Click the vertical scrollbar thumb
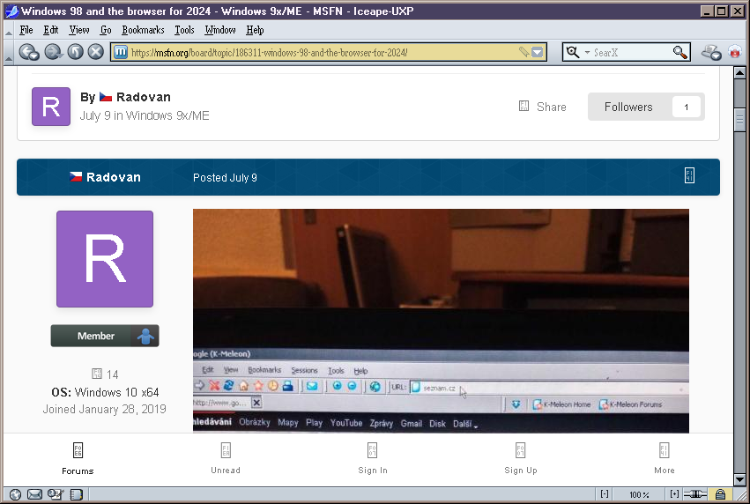 pyautogui.click(x=739, y=120)
